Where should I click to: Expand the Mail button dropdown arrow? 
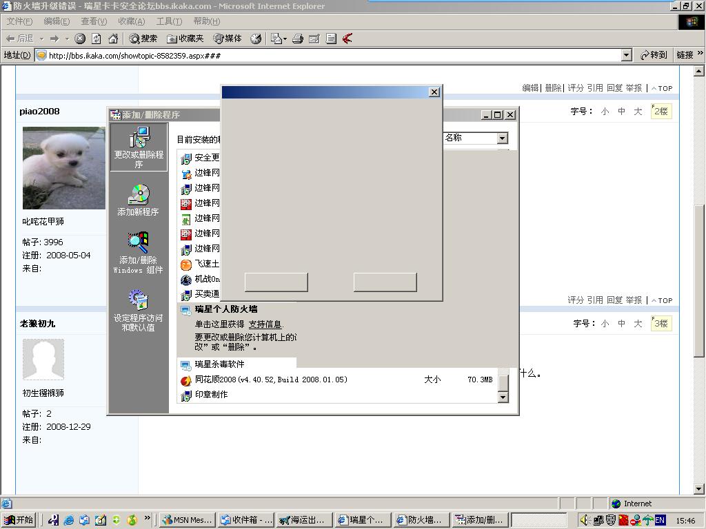coord(285,39)
